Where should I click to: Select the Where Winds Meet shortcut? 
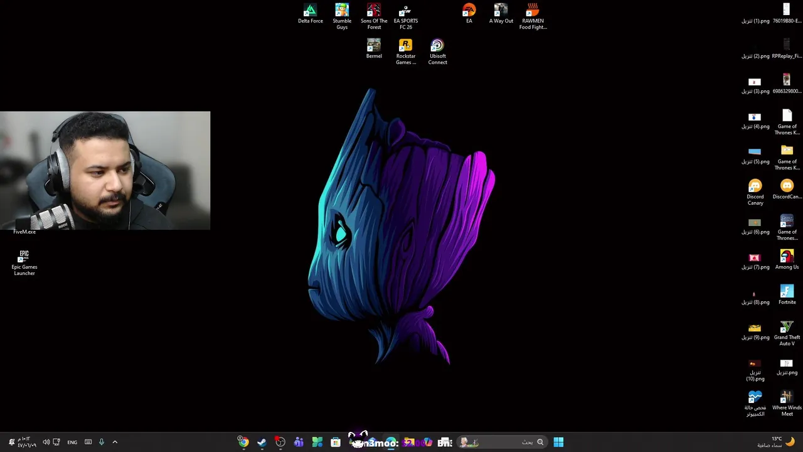tap(787, 403)
